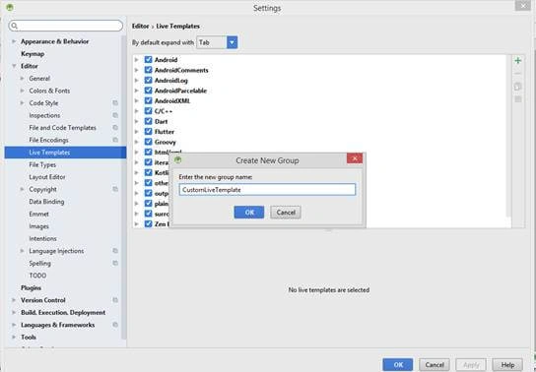Click the project-level icon beside Languages & Frameworks

115,325
